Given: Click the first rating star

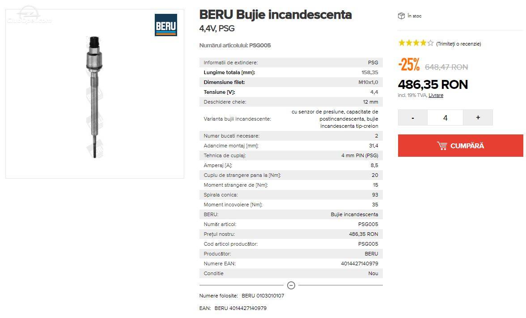Looking at the screenshot, I should tap(402, 43).
